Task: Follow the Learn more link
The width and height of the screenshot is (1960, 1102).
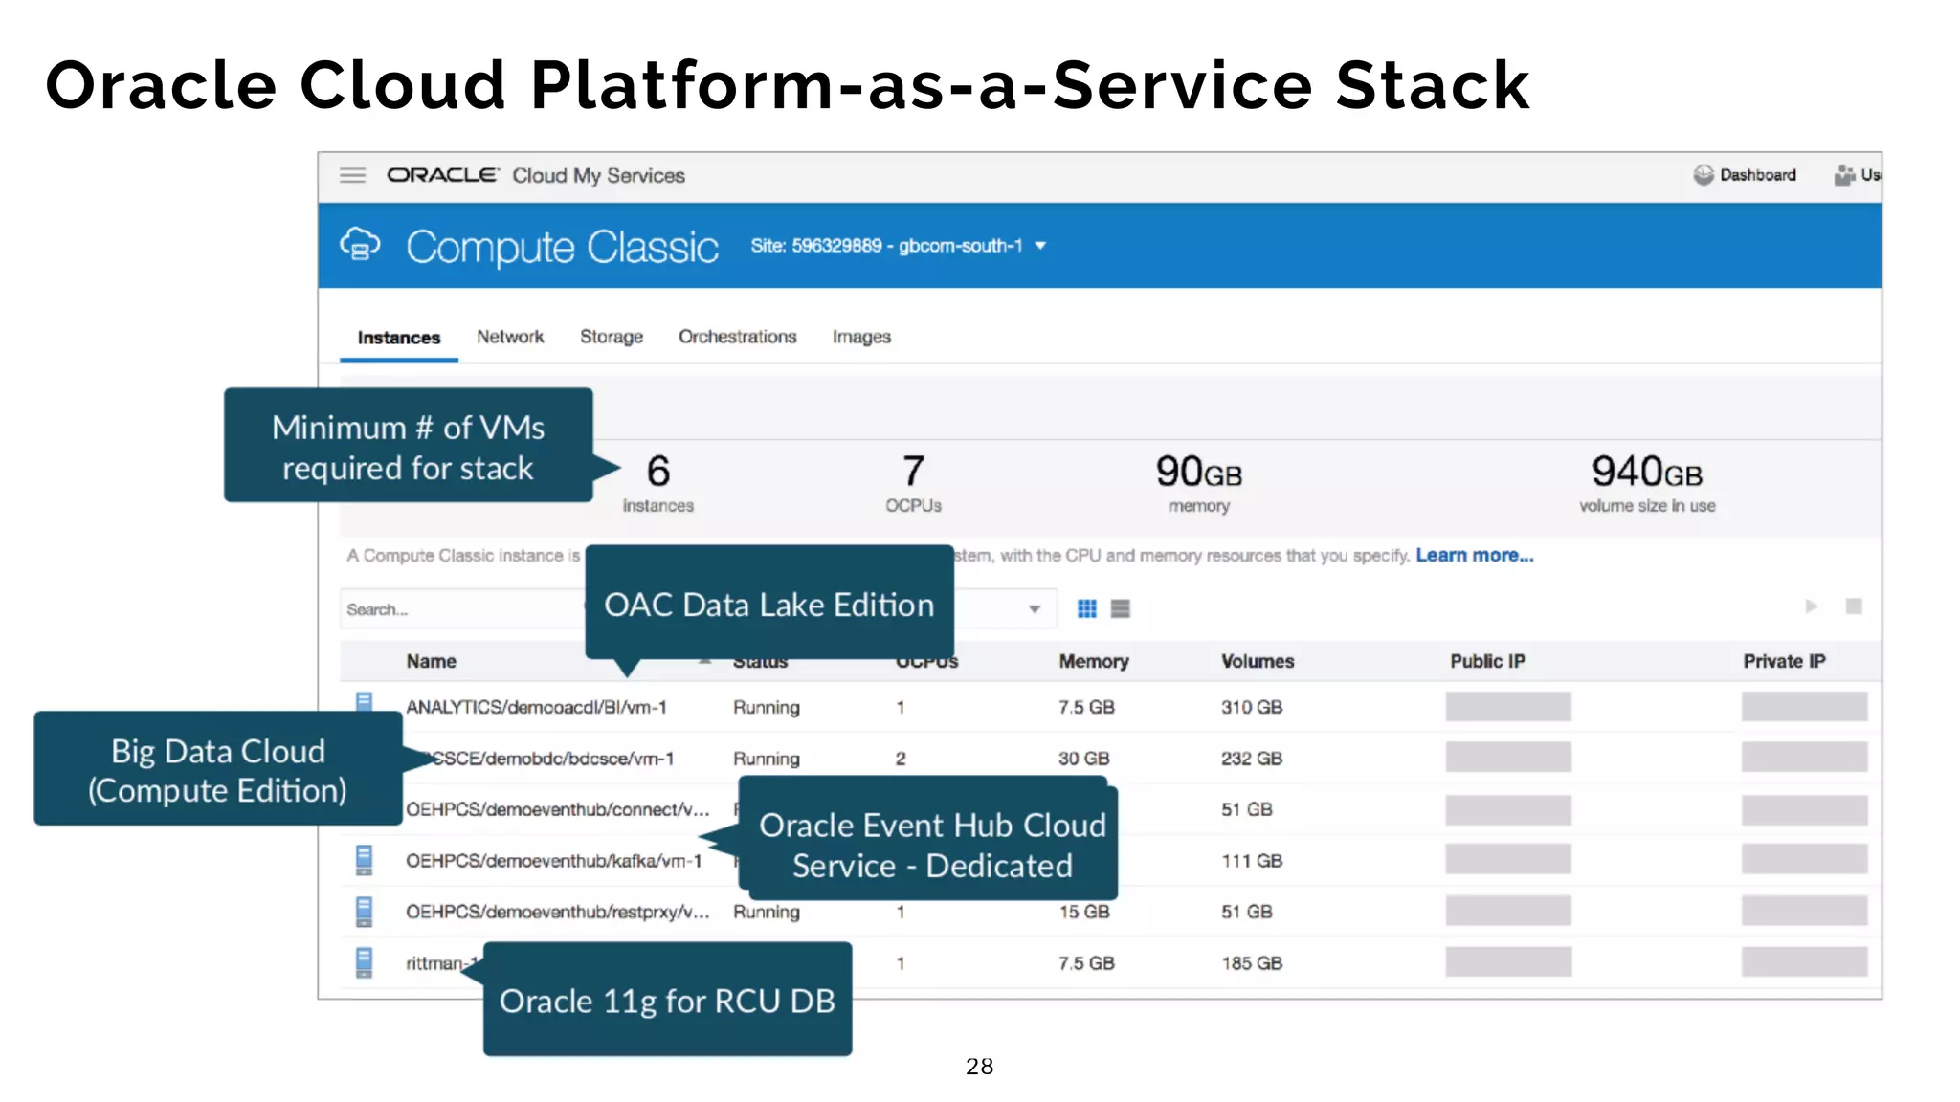Action: click(1475, 556)
